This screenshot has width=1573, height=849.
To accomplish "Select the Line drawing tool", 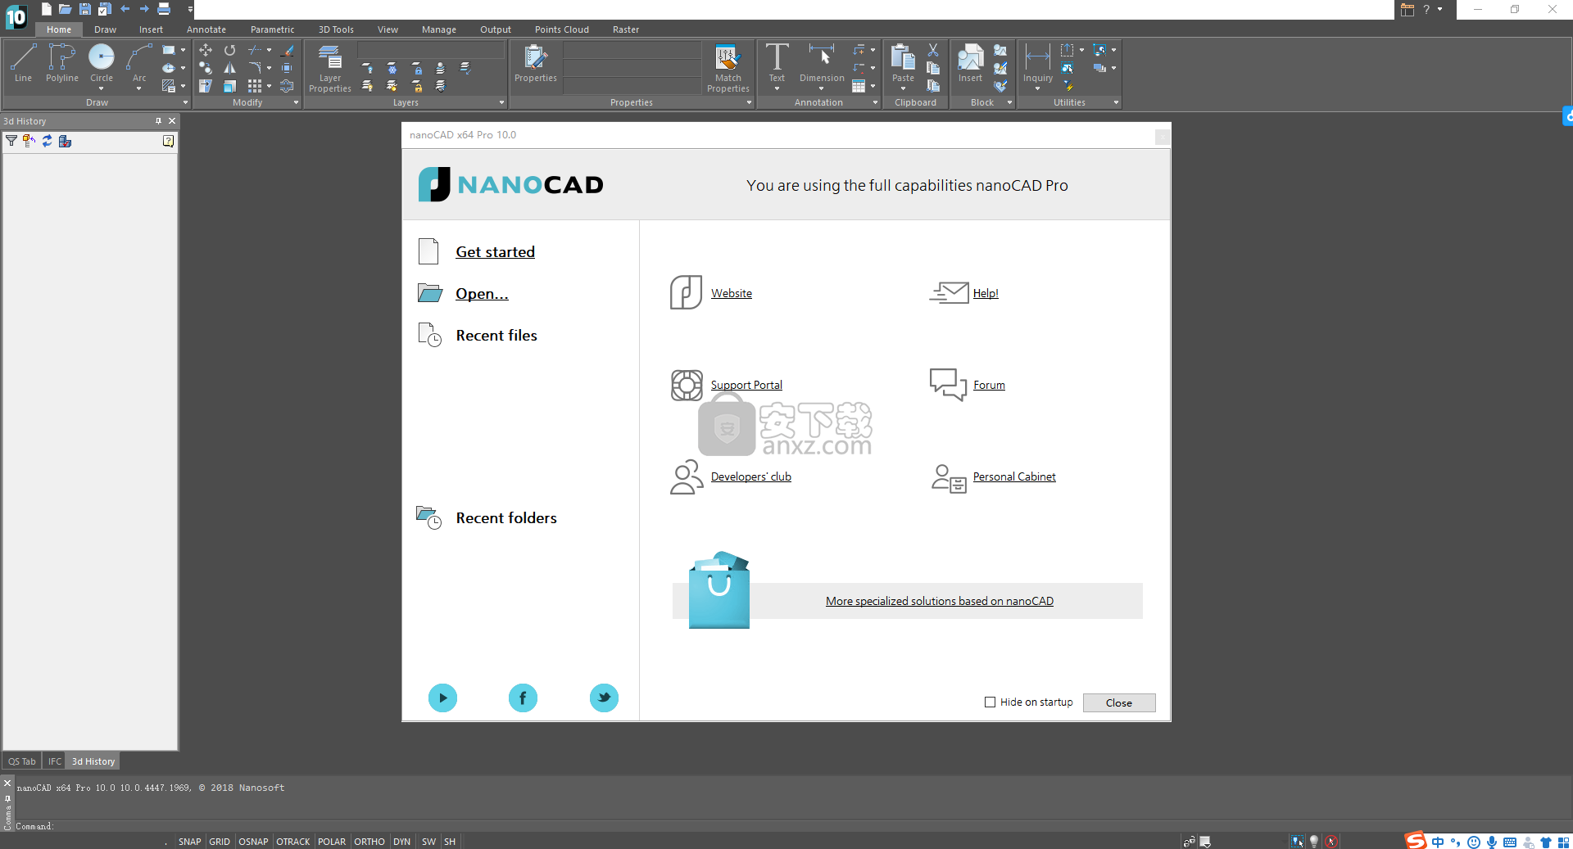I will (x=23, y=63).
